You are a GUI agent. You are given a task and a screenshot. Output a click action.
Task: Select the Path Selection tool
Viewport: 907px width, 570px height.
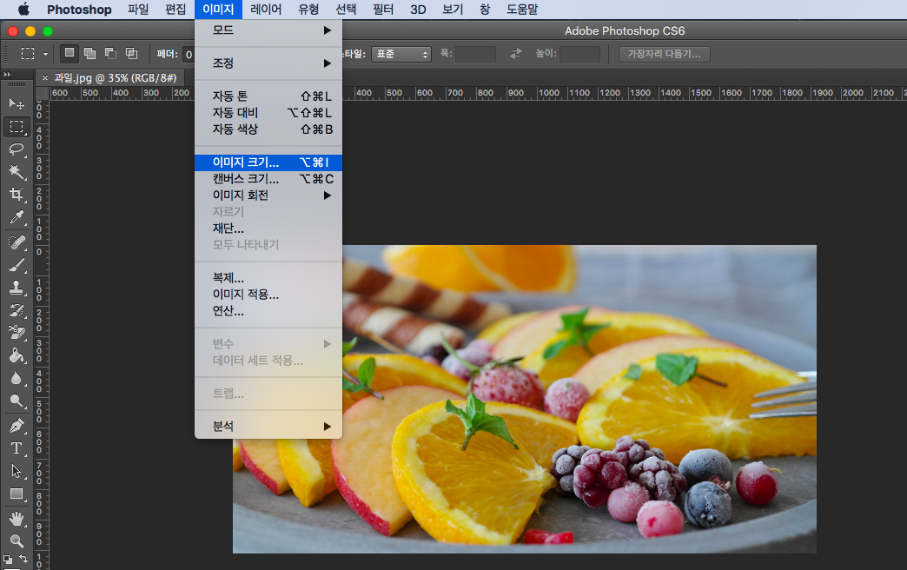(x=17, y=471)
